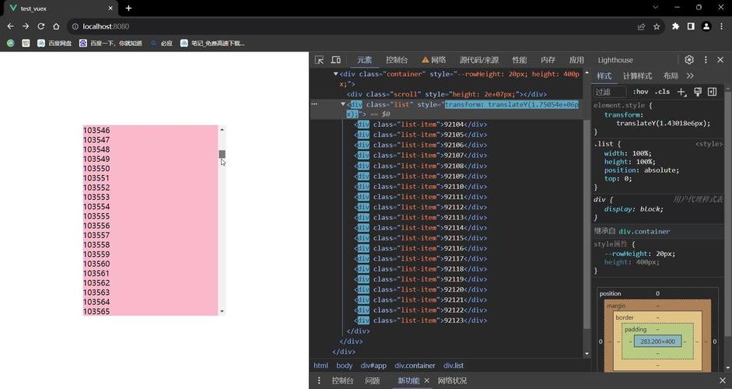Screen dimensions: 732x389
Task: Click the pink list's gray scrollbar thumb
Action: 222,154
